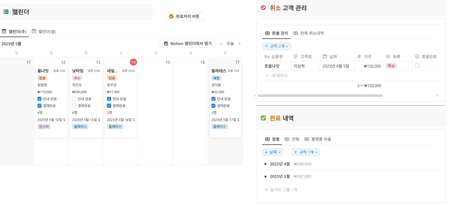
Task: Expand the 2025년 4월 group
Action: pyautogui.click(x=266, y=164)
